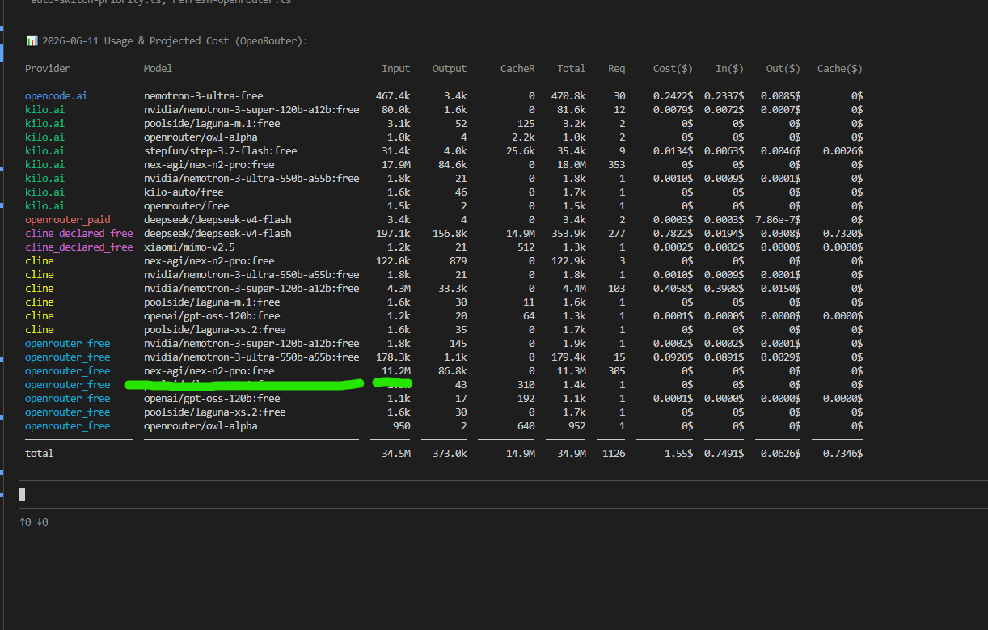Select the 'xiaomi/mimo-v2.5' model name

tap(189, 247)
